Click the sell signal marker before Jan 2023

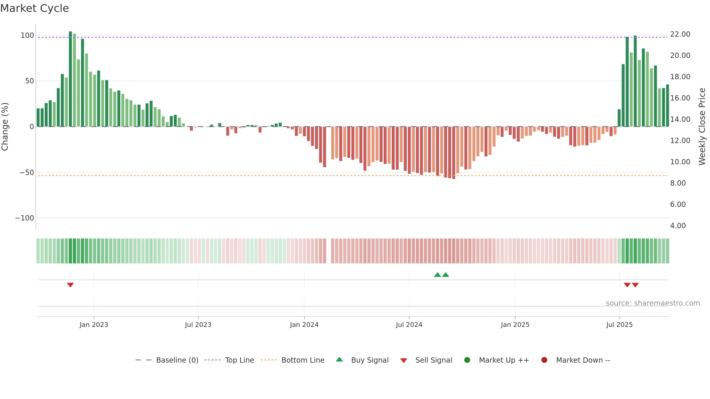(70, 285)
